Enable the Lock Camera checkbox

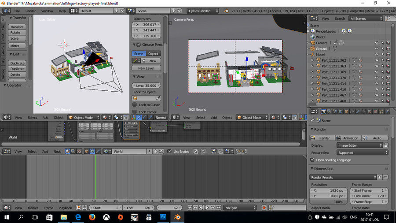pos(135,111)
